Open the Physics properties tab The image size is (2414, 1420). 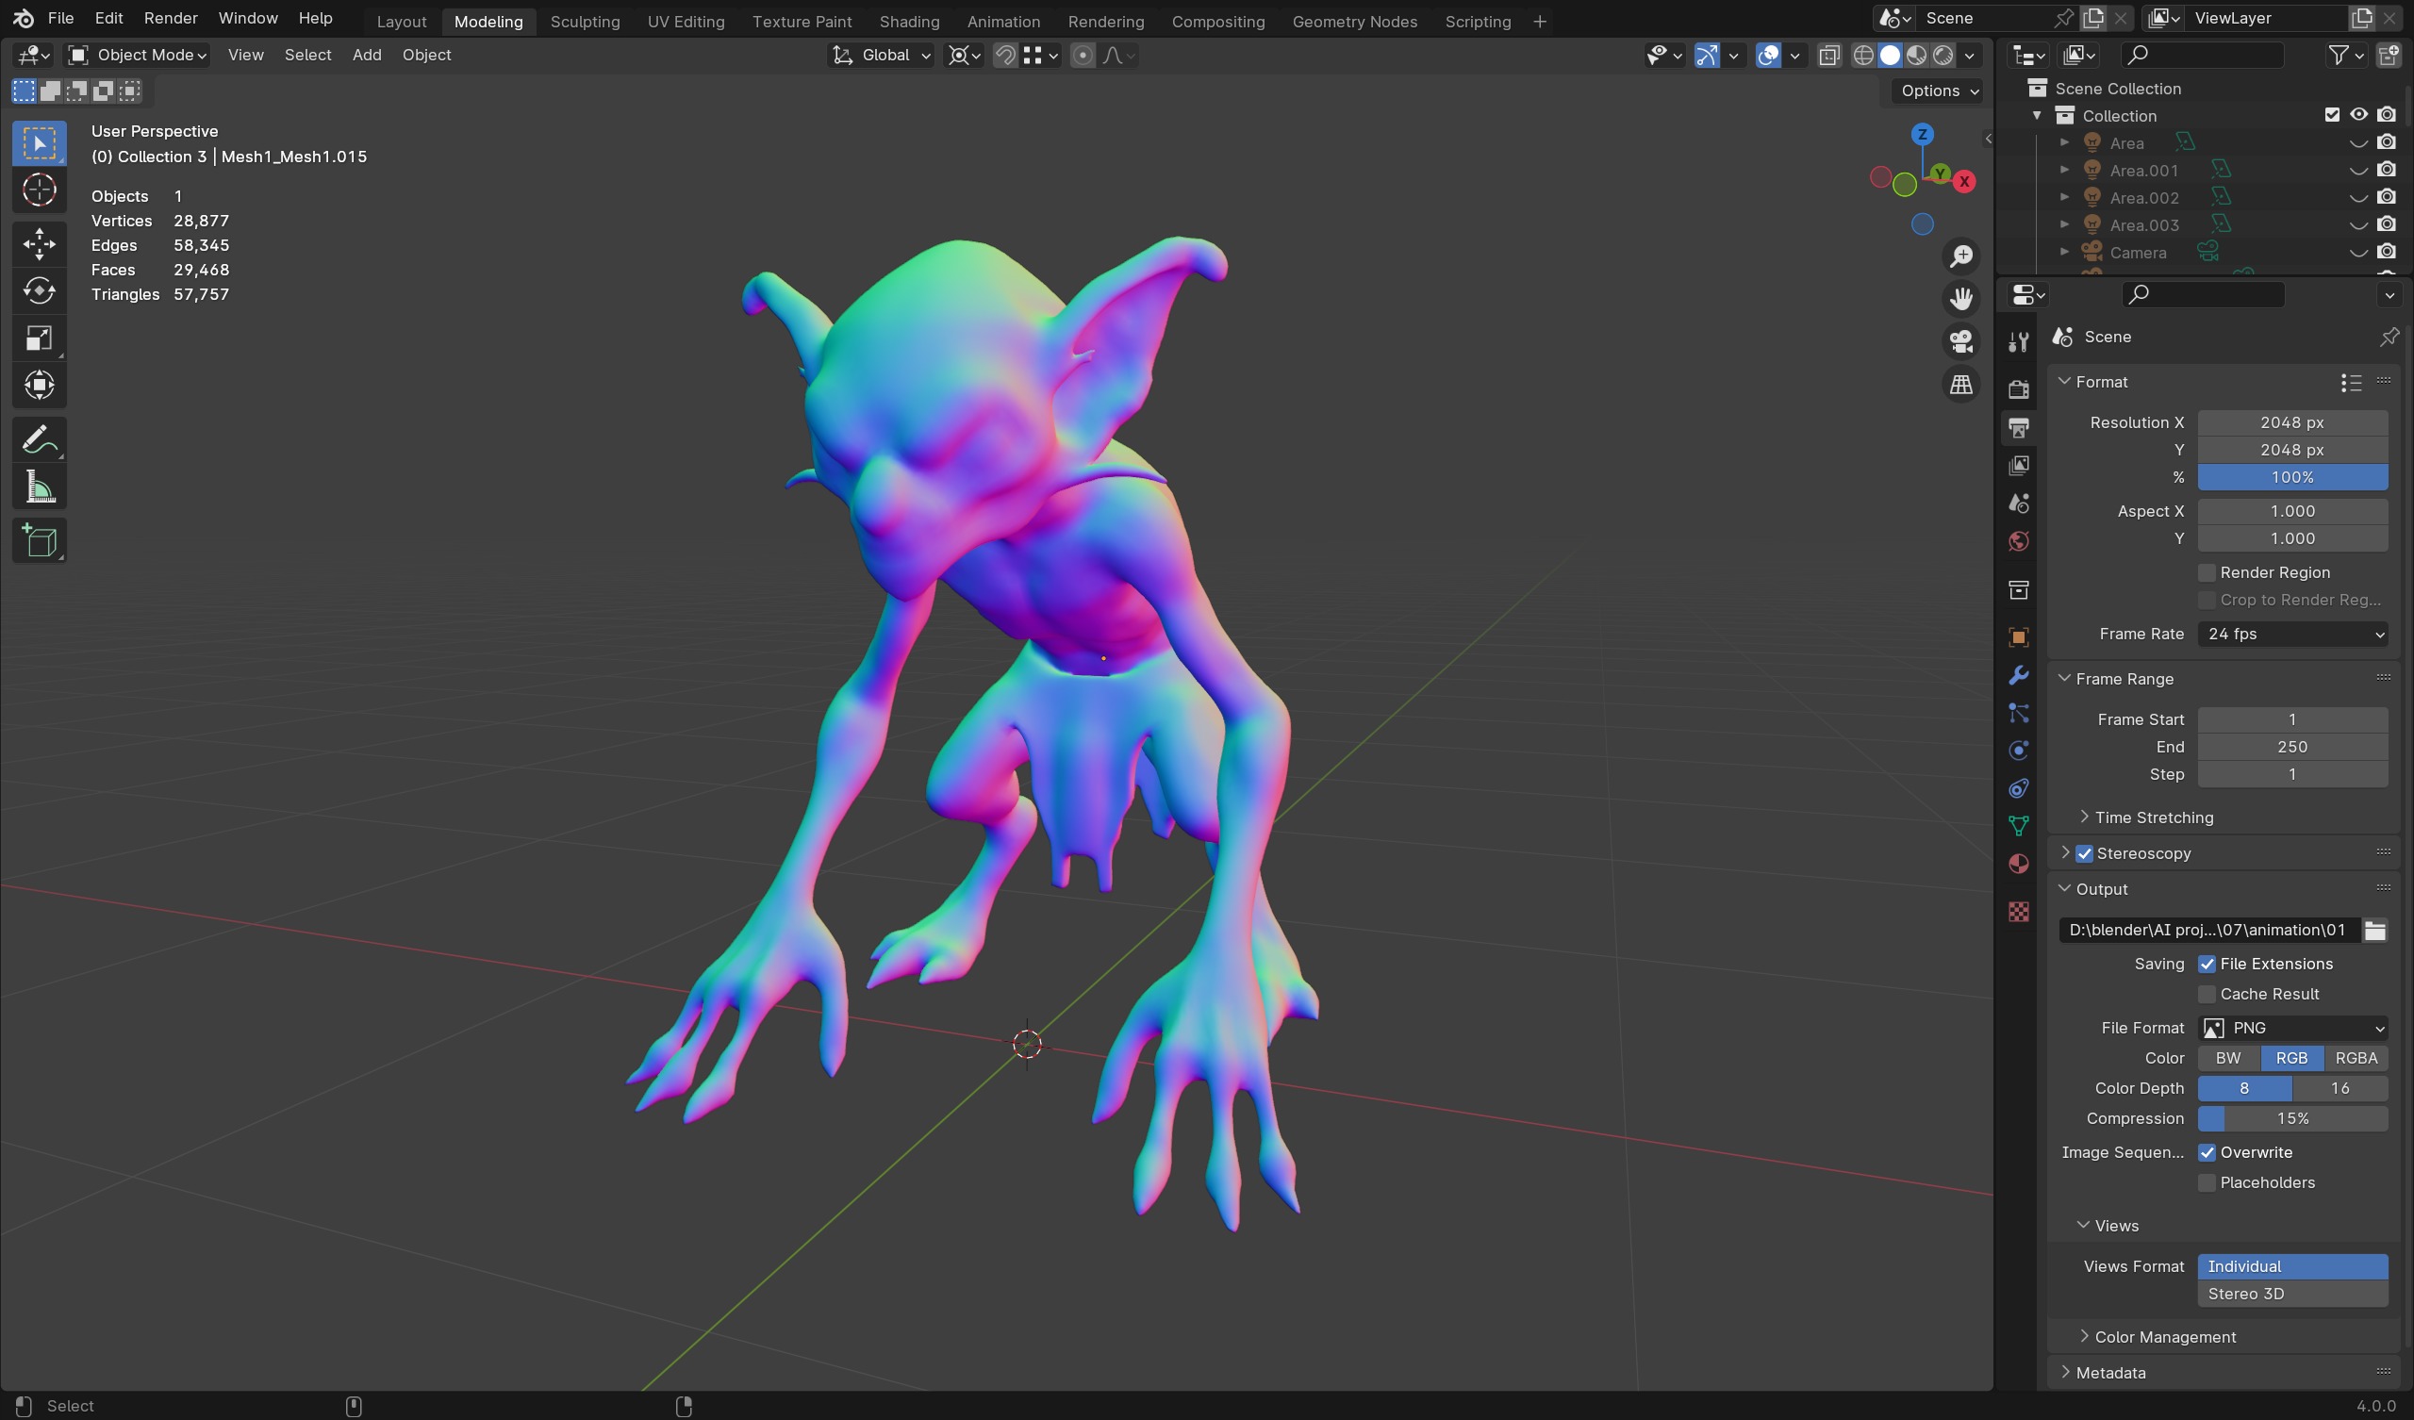tap(2018, 751)
